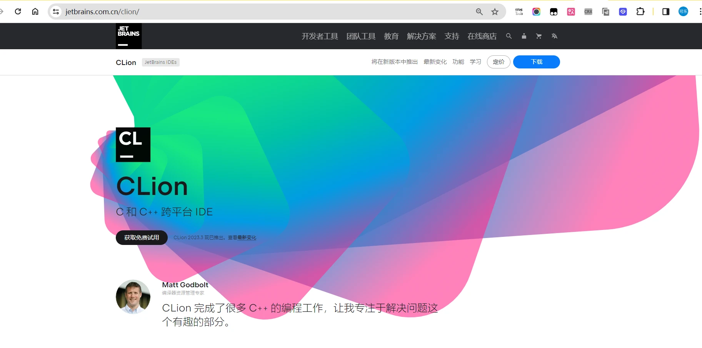Screen dimensions: 702x348
Task: Click the quote starting 'CLion 完成了很多'
Action: (300, 315)
